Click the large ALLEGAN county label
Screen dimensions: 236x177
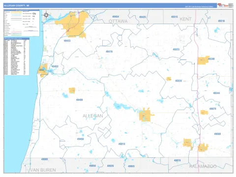tap(93, 116)
